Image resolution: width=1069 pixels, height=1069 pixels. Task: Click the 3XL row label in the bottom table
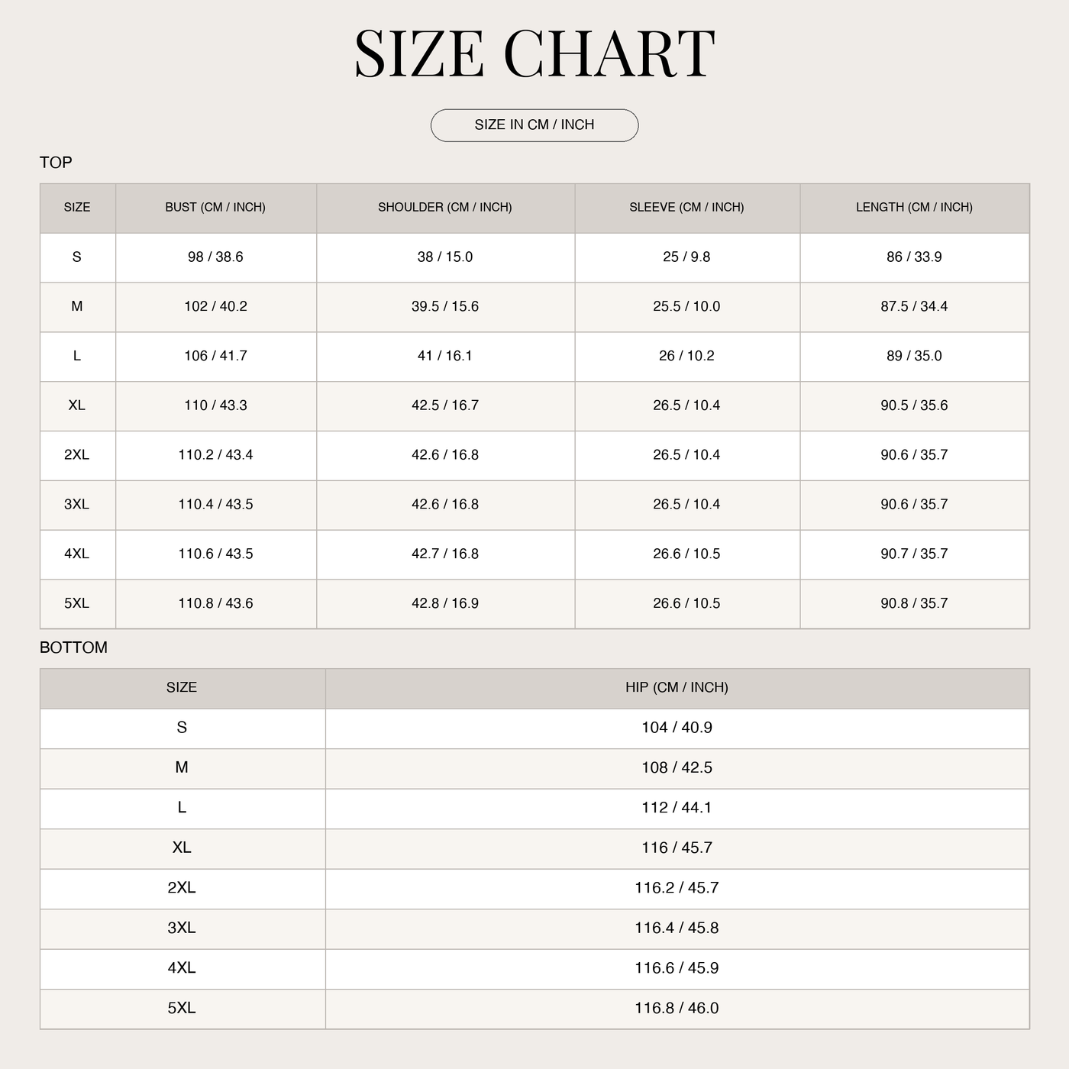(x=182, y=928)
